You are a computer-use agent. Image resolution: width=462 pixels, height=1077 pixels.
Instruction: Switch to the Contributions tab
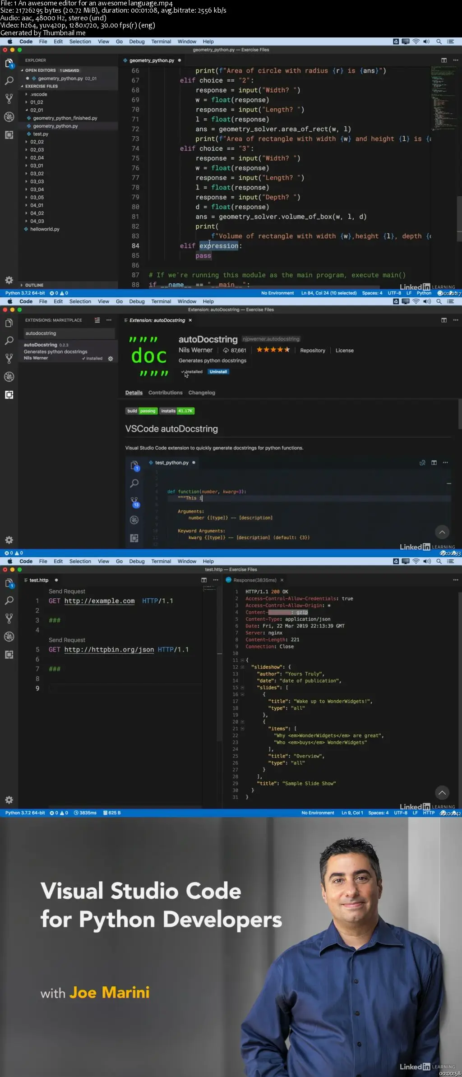(x=166, y=393)
